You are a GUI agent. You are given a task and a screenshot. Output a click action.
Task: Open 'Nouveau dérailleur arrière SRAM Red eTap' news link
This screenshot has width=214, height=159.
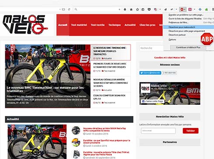pos(104,129)
